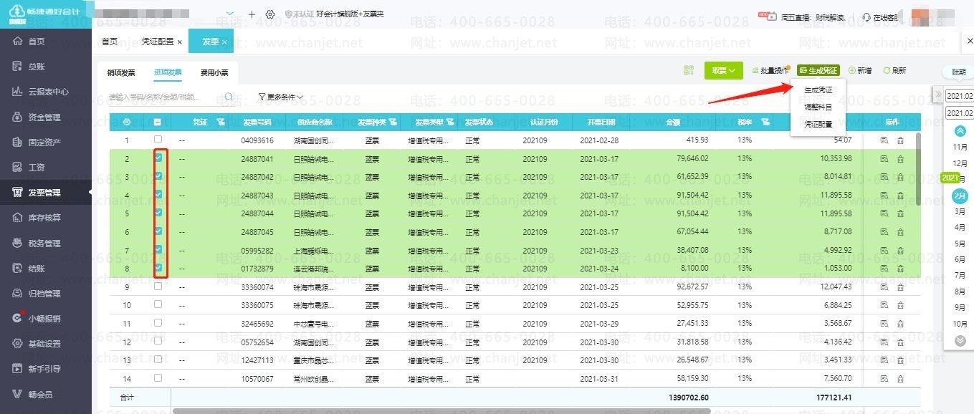This screenshot has height=414, width=974.
Task: Open the 批量操作 menu
Action: coord(770,70)
